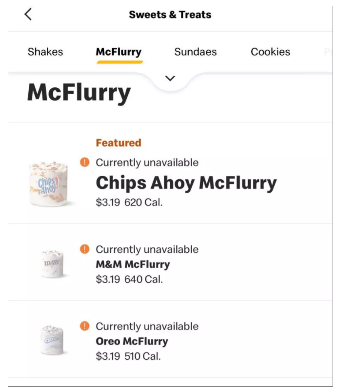
Task: Switch to the Shakes tab
Action: 45,52
